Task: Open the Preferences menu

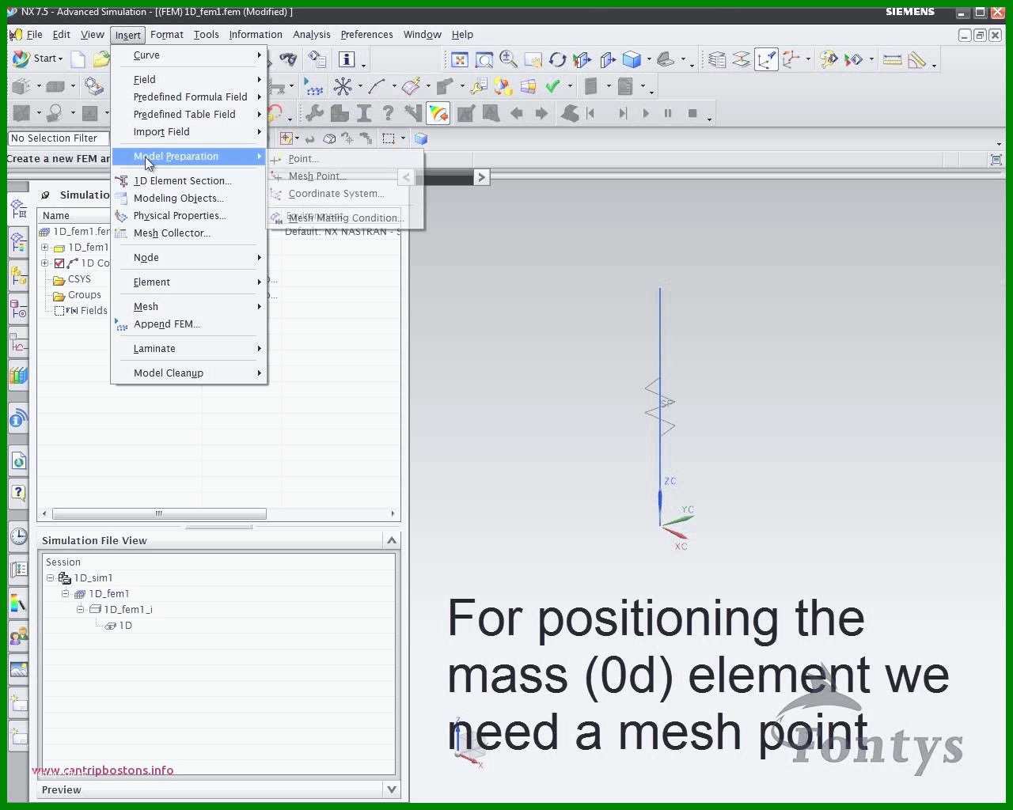Action: [366, 35]
